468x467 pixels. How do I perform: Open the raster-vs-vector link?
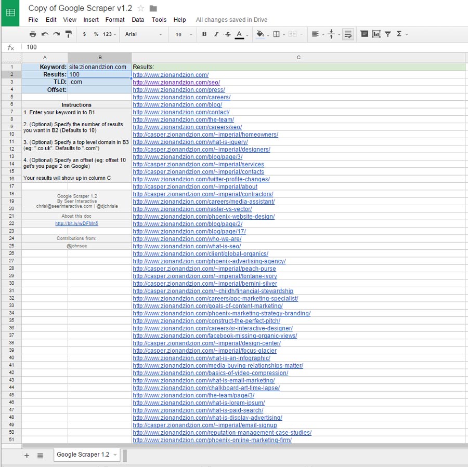[x=192, y=209]
